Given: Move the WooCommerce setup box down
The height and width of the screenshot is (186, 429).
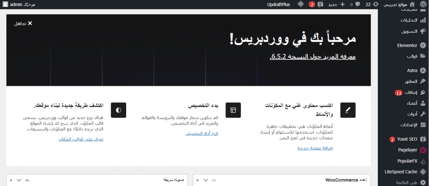Looking at the screenshot, I should pyautogui.click(x=206, y=180).
